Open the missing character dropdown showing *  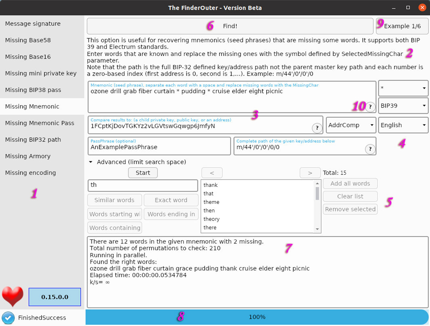click(x=403, y=88)
